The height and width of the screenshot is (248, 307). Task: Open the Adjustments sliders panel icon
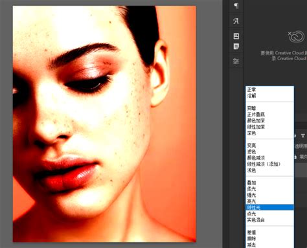(236, 62)
